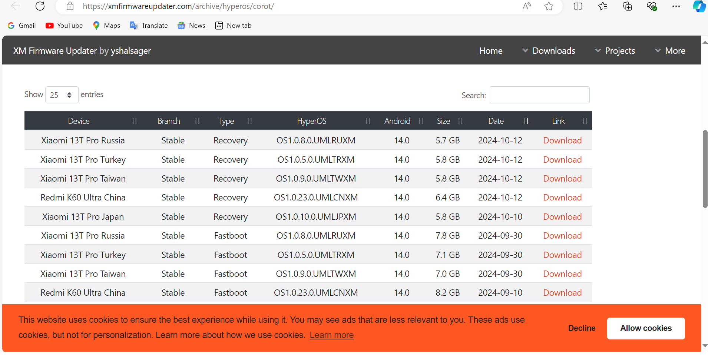This screenshot has width=708, height=355.
Task: Open Maps bookmark
Action: pyautogui.click(x=107, y=25)
